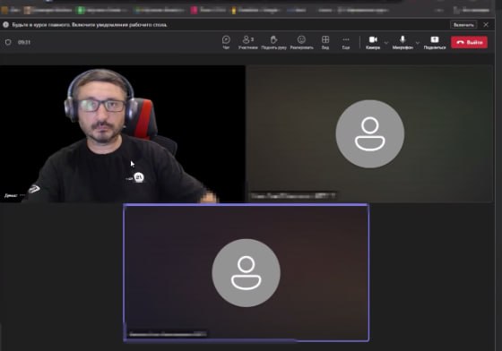Select the top-right participant avatar tile

click(x=369, y=133)
